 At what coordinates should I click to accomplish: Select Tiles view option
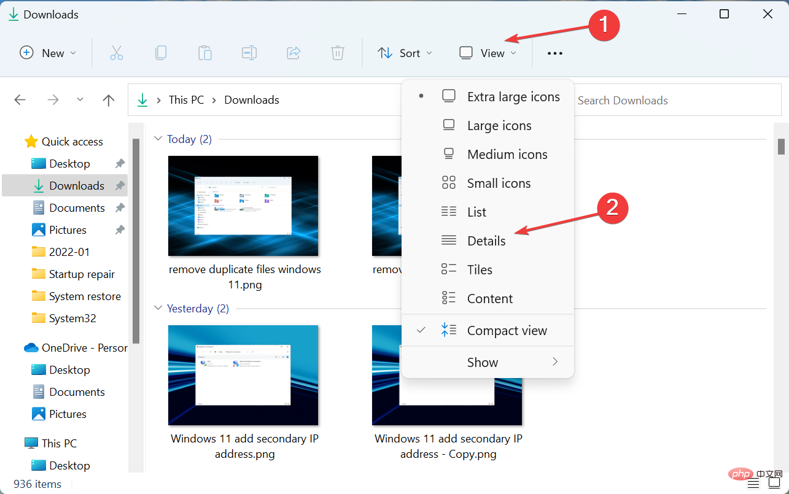pyautogui.click(x=488, y=270)
